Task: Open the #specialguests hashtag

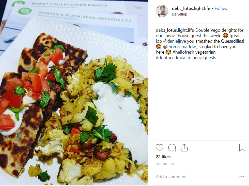Action: (202, 58)
